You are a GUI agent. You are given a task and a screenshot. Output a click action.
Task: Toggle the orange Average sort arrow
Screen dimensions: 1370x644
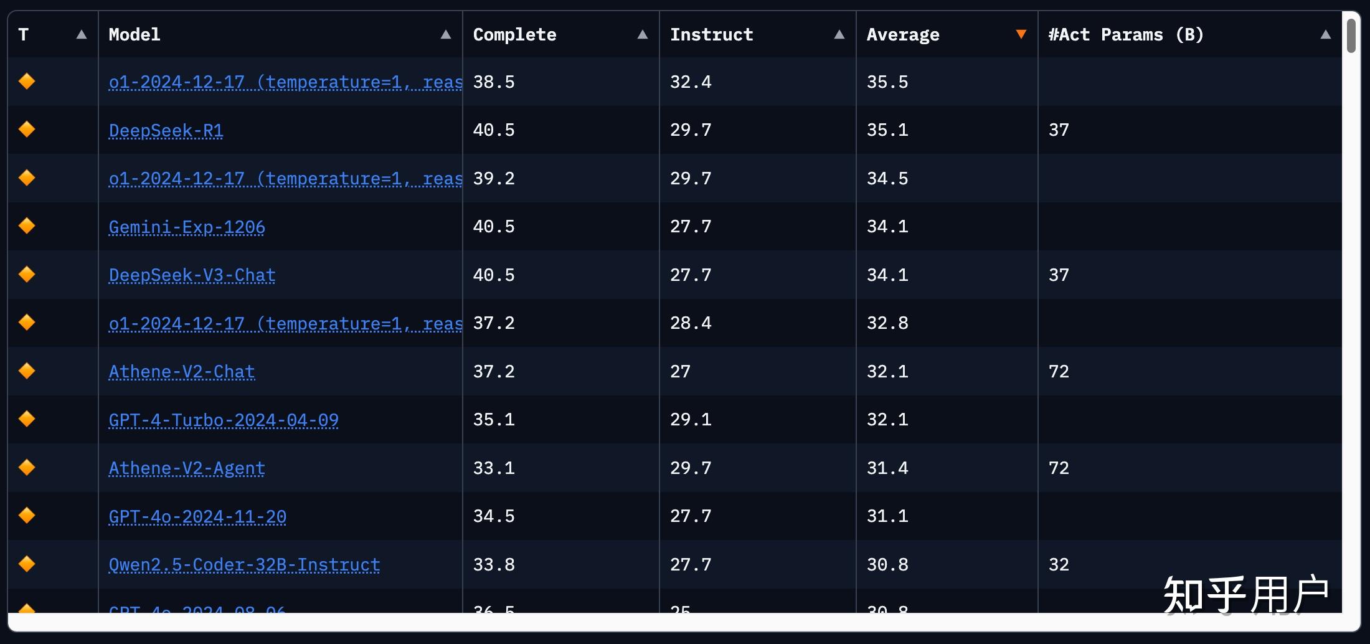tap(1021, 34)
